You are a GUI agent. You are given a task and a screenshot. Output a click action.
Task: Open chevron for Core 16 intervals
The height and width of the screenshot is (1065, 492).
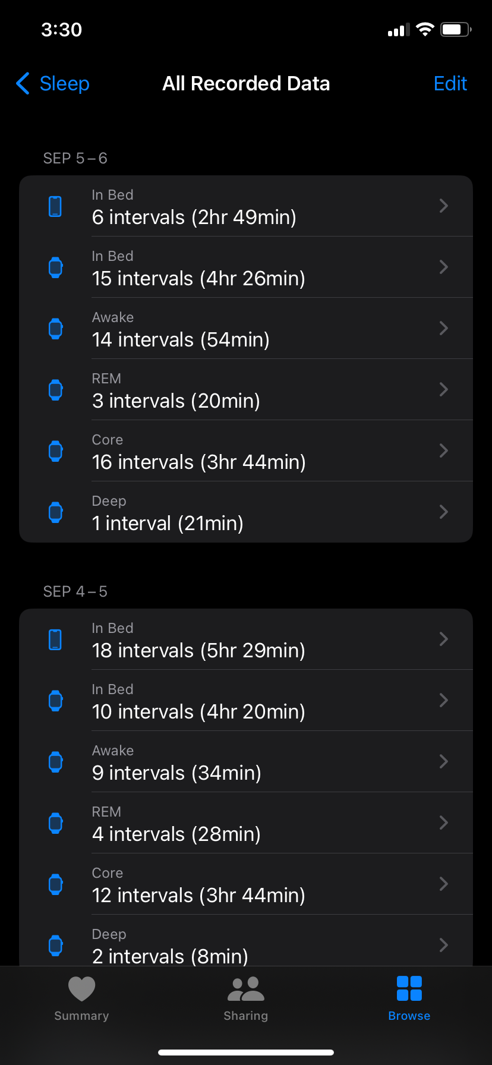443,451
